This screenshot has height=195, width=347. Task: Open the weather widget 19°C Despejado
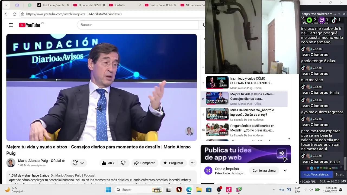15,189
